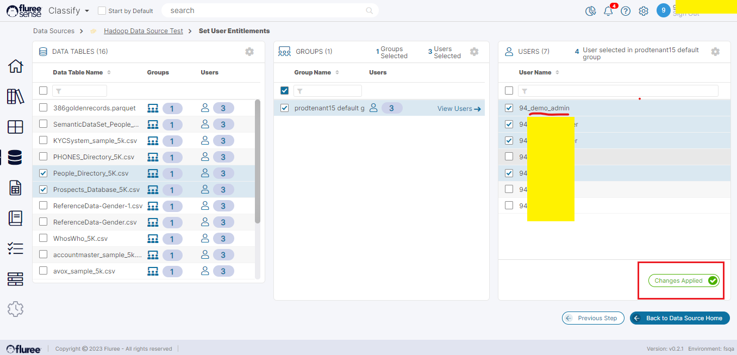Image resolution: width=737 pixels, height=355 pixels.
Task: Open settings gear in the top header
Action: click(644, 11)
